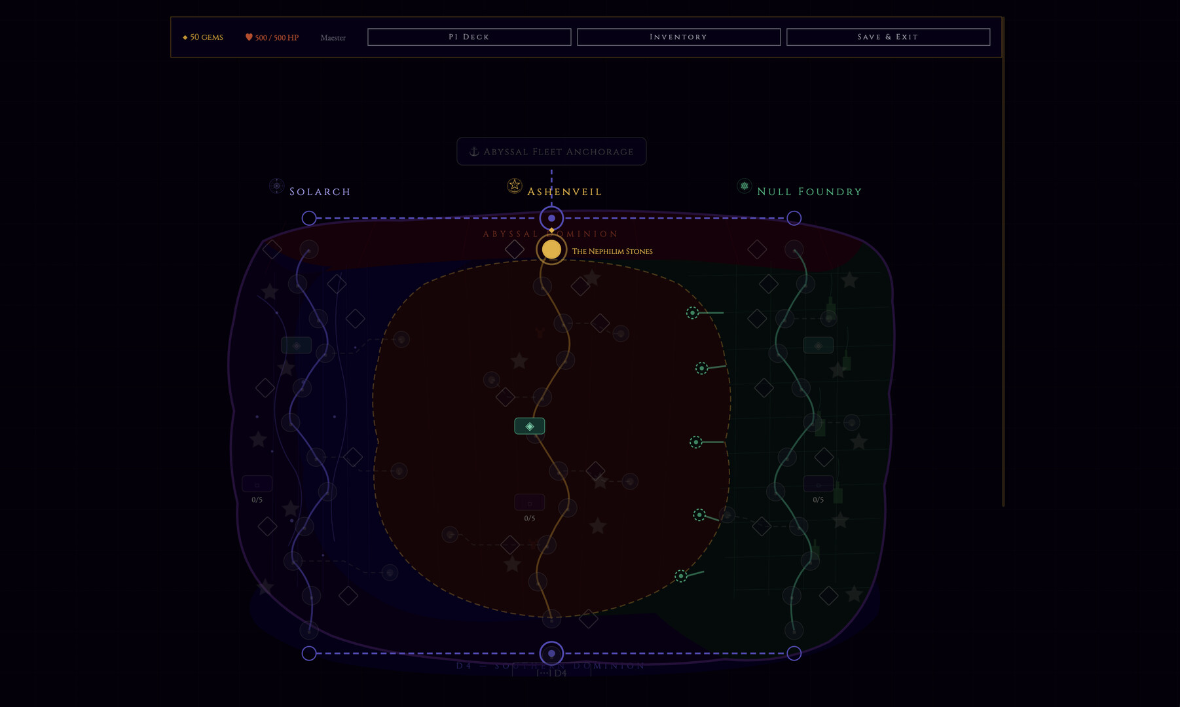Click the Null Foundry emblem icon
Viewport: 1180px width, 707px height.
coord(744,186)
